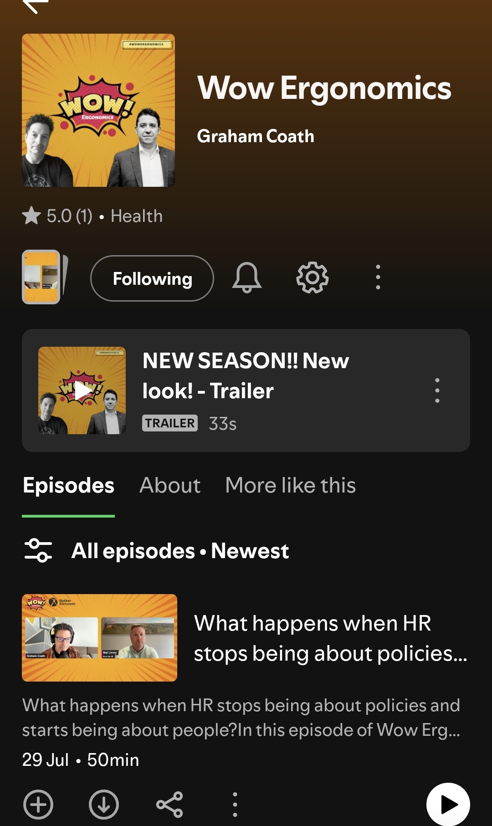Share the HR episode
This screenshot has width=492, height=826.
click(169, 805)
